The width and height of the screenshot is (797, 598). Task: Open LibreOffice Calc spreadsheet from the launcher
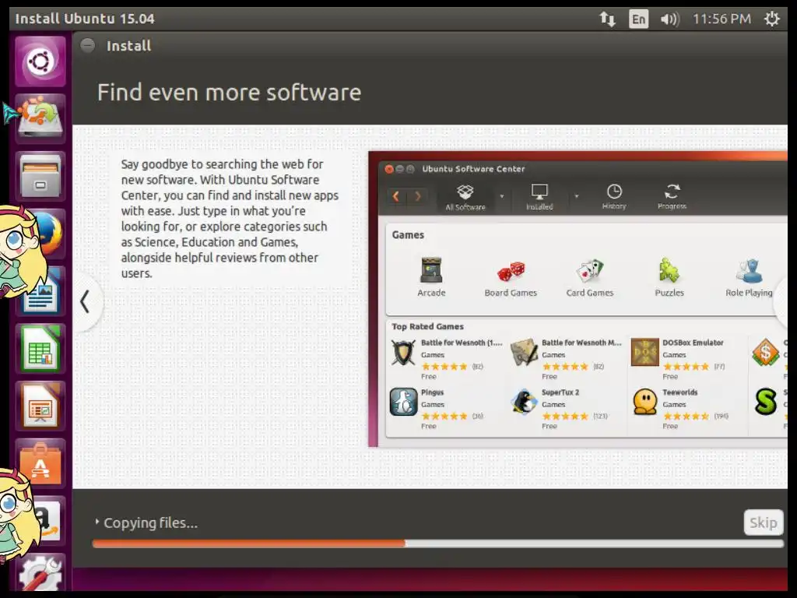click(40, 349)
